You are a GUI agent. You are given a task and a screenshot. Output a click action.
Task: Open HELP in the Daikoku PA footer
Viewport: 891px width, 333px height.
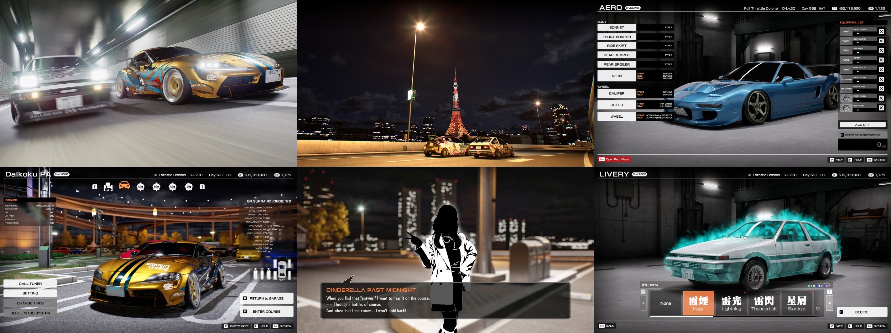click(x=261, y=326)
